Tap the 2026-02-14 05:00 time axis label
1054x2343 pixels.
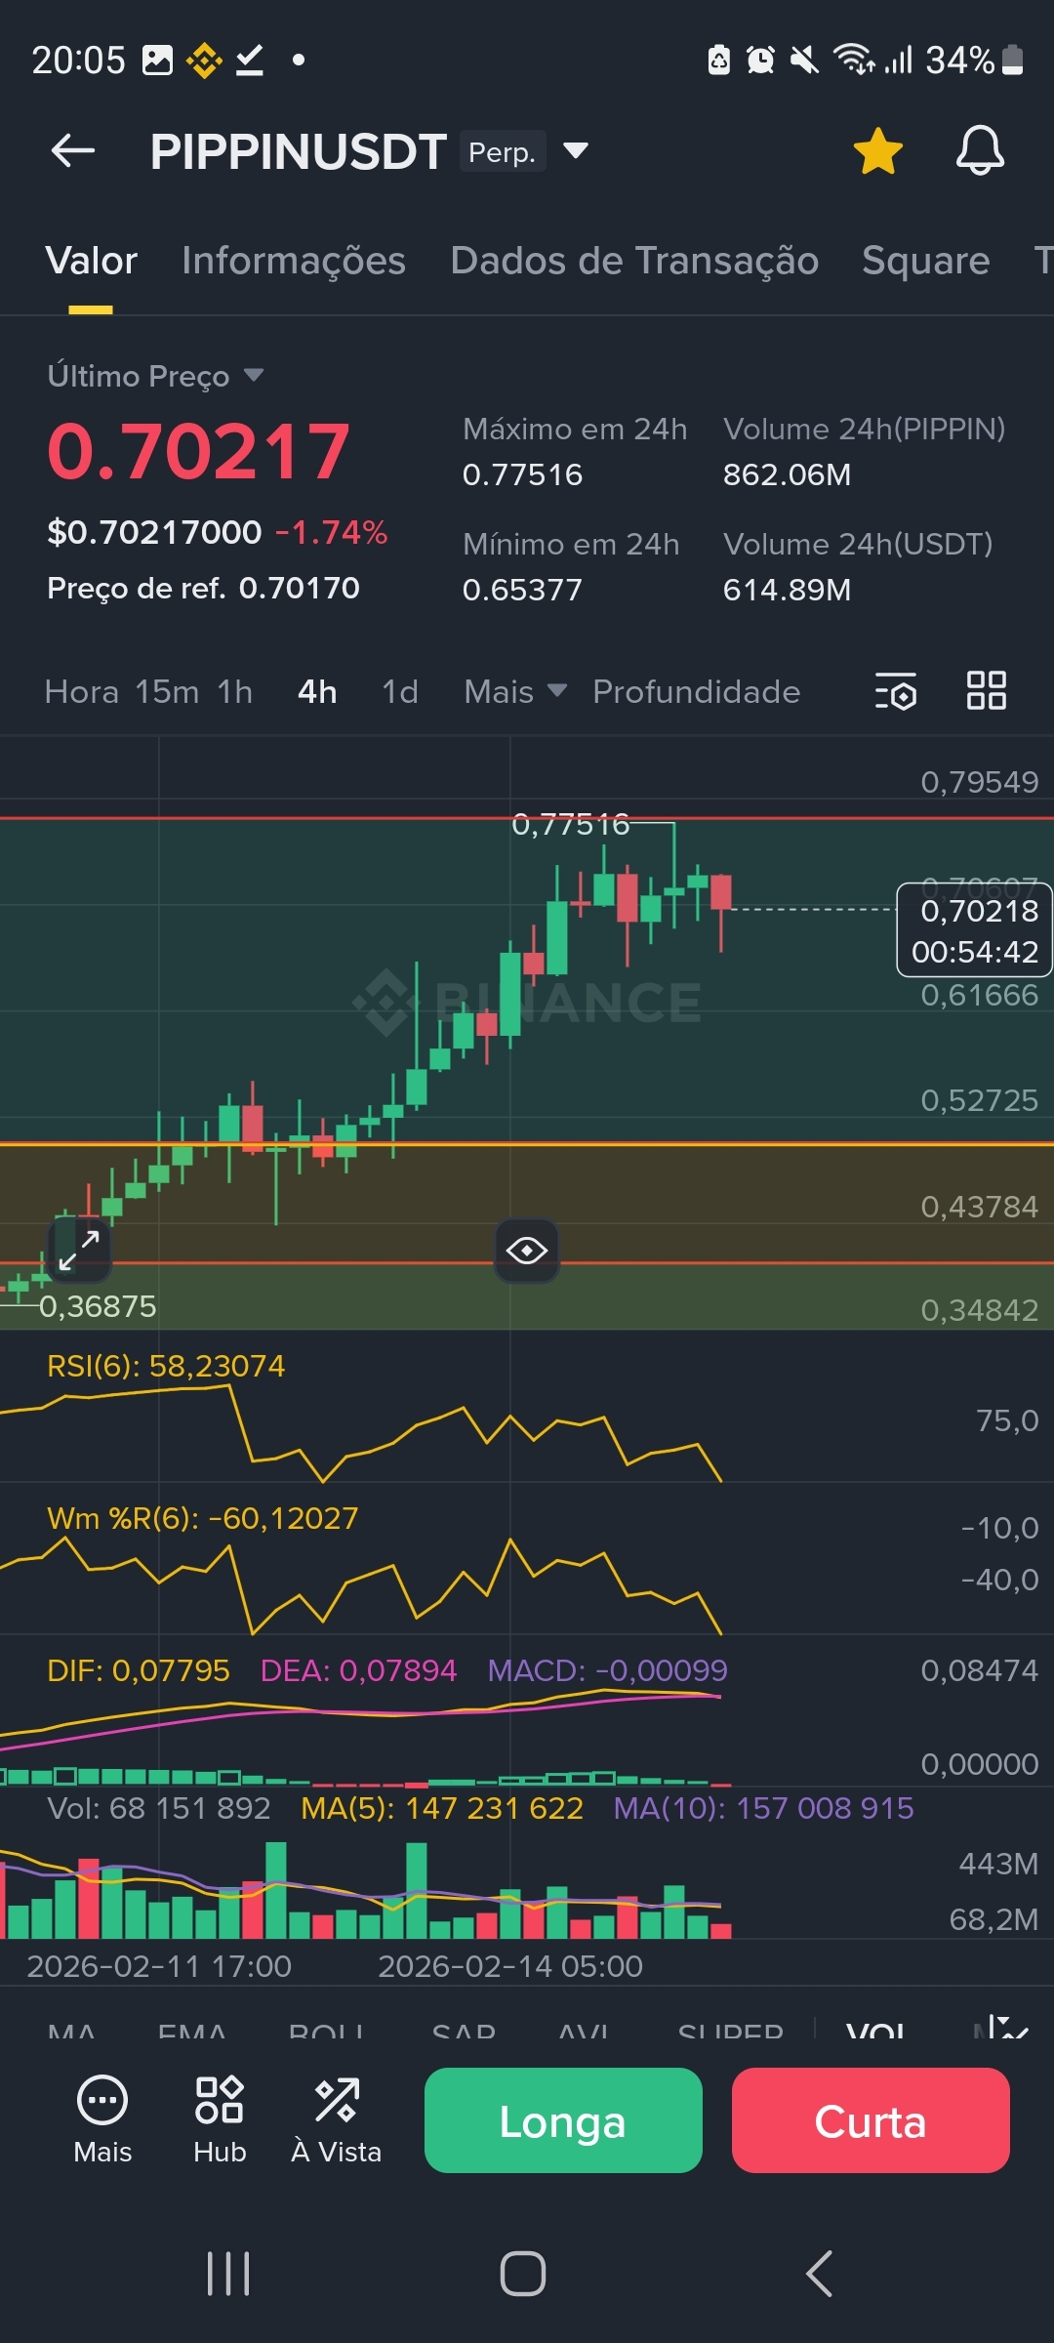pos(510,1965)
